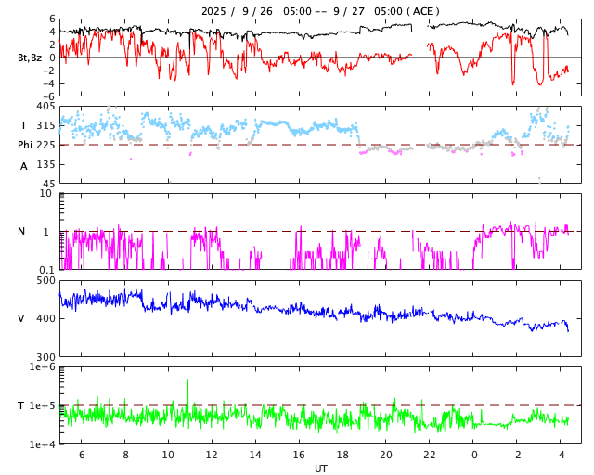
Task: Click the 300 tick on the velocity axis
Action: pos(45,356)
